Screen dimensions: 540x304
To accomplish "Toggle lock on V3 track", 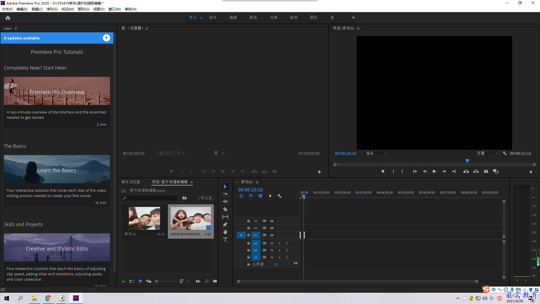I will tap(248, 221).
